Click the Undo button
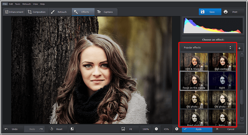 (13, 129)
